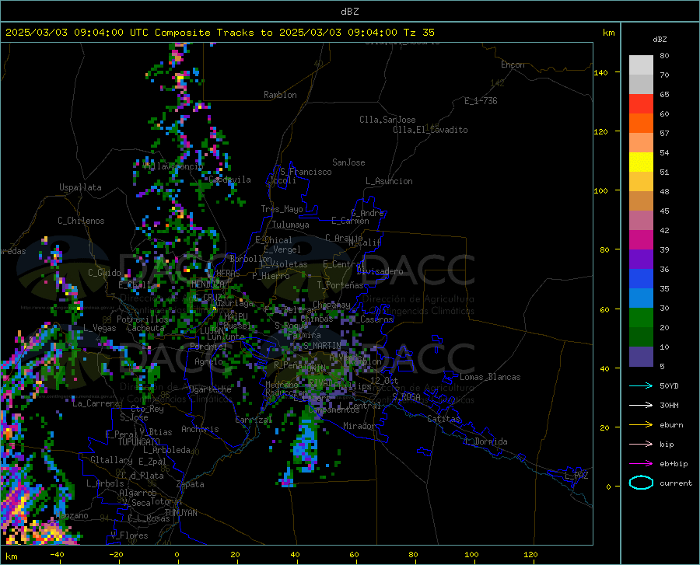The height and width of the screenshot is (565, 700).
Task: Click the 'S_MARTIN' map label
Action: (x=322, y=346)
